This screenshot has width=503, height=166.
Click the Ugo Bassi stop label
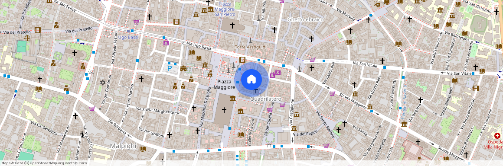(x=128, y=38)
